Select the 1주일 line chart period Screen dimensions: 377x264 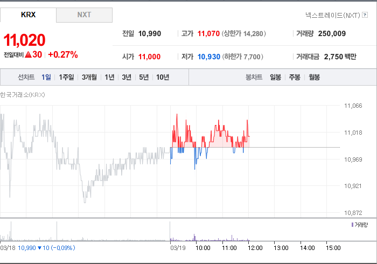tap(66, 77)
